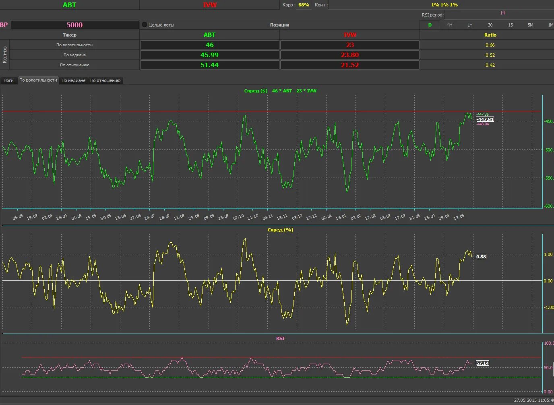The image size is (554, 405).
Task: Click the BP input field showing 5000
Action: click(74, 25)
